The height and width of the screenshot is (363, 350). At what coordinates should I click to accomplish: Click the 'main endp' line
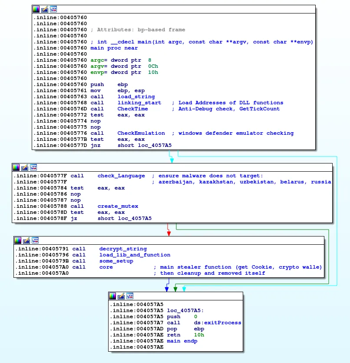point(182,341)
